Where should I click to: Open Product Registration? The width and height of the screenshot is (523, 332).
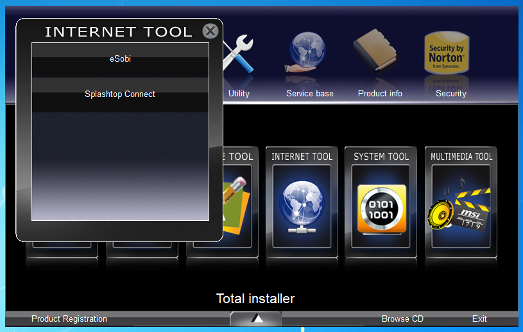click(x=69, y=319)
